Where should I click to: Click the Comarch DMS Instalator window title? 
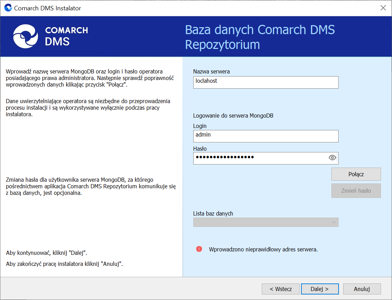pyautogui.click(x=48, y=8)
